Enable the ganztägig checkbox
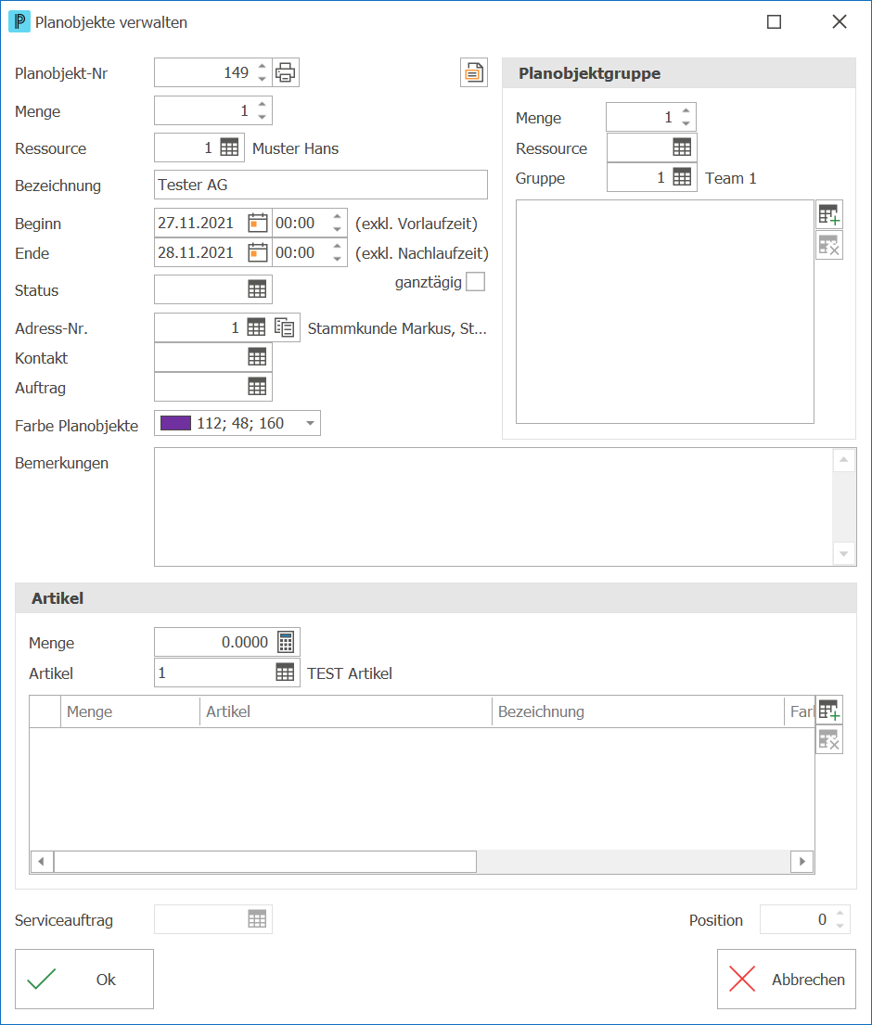 tap(475, 282)
